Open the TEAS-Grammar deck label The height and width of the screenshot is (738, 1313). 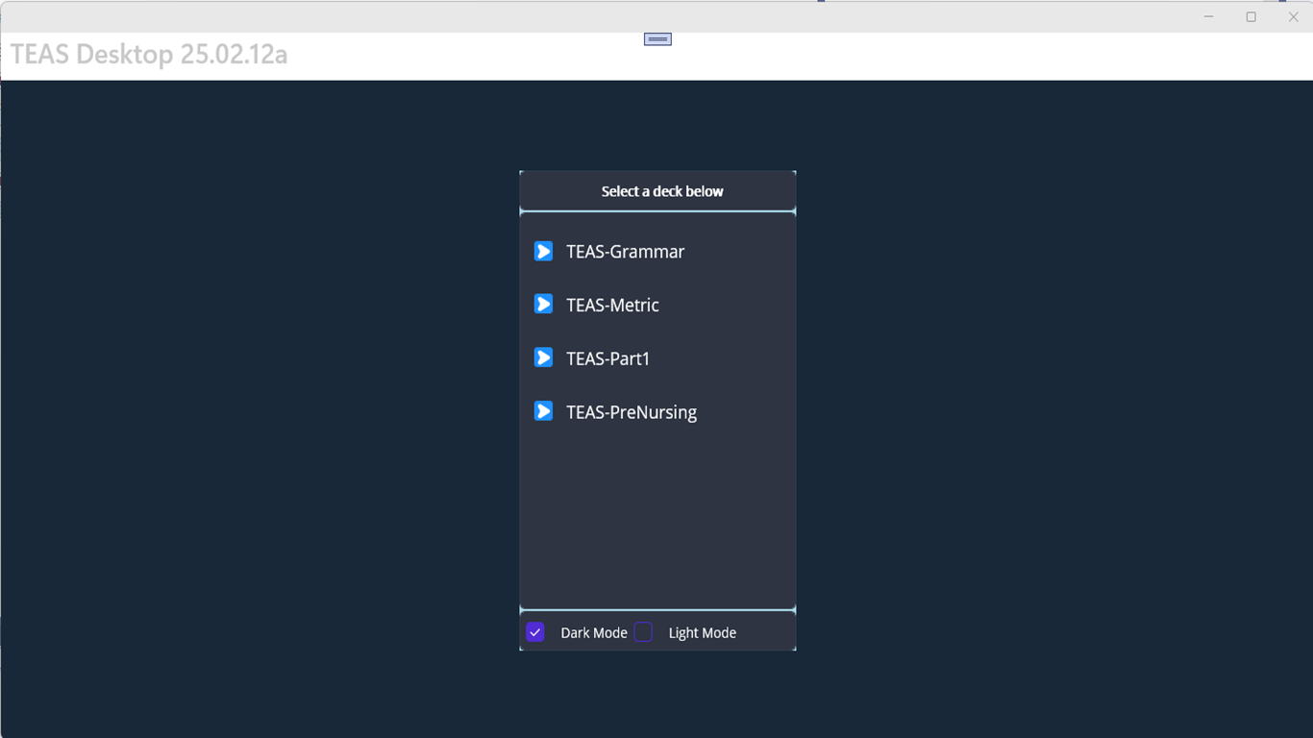(x=625, y=252)
